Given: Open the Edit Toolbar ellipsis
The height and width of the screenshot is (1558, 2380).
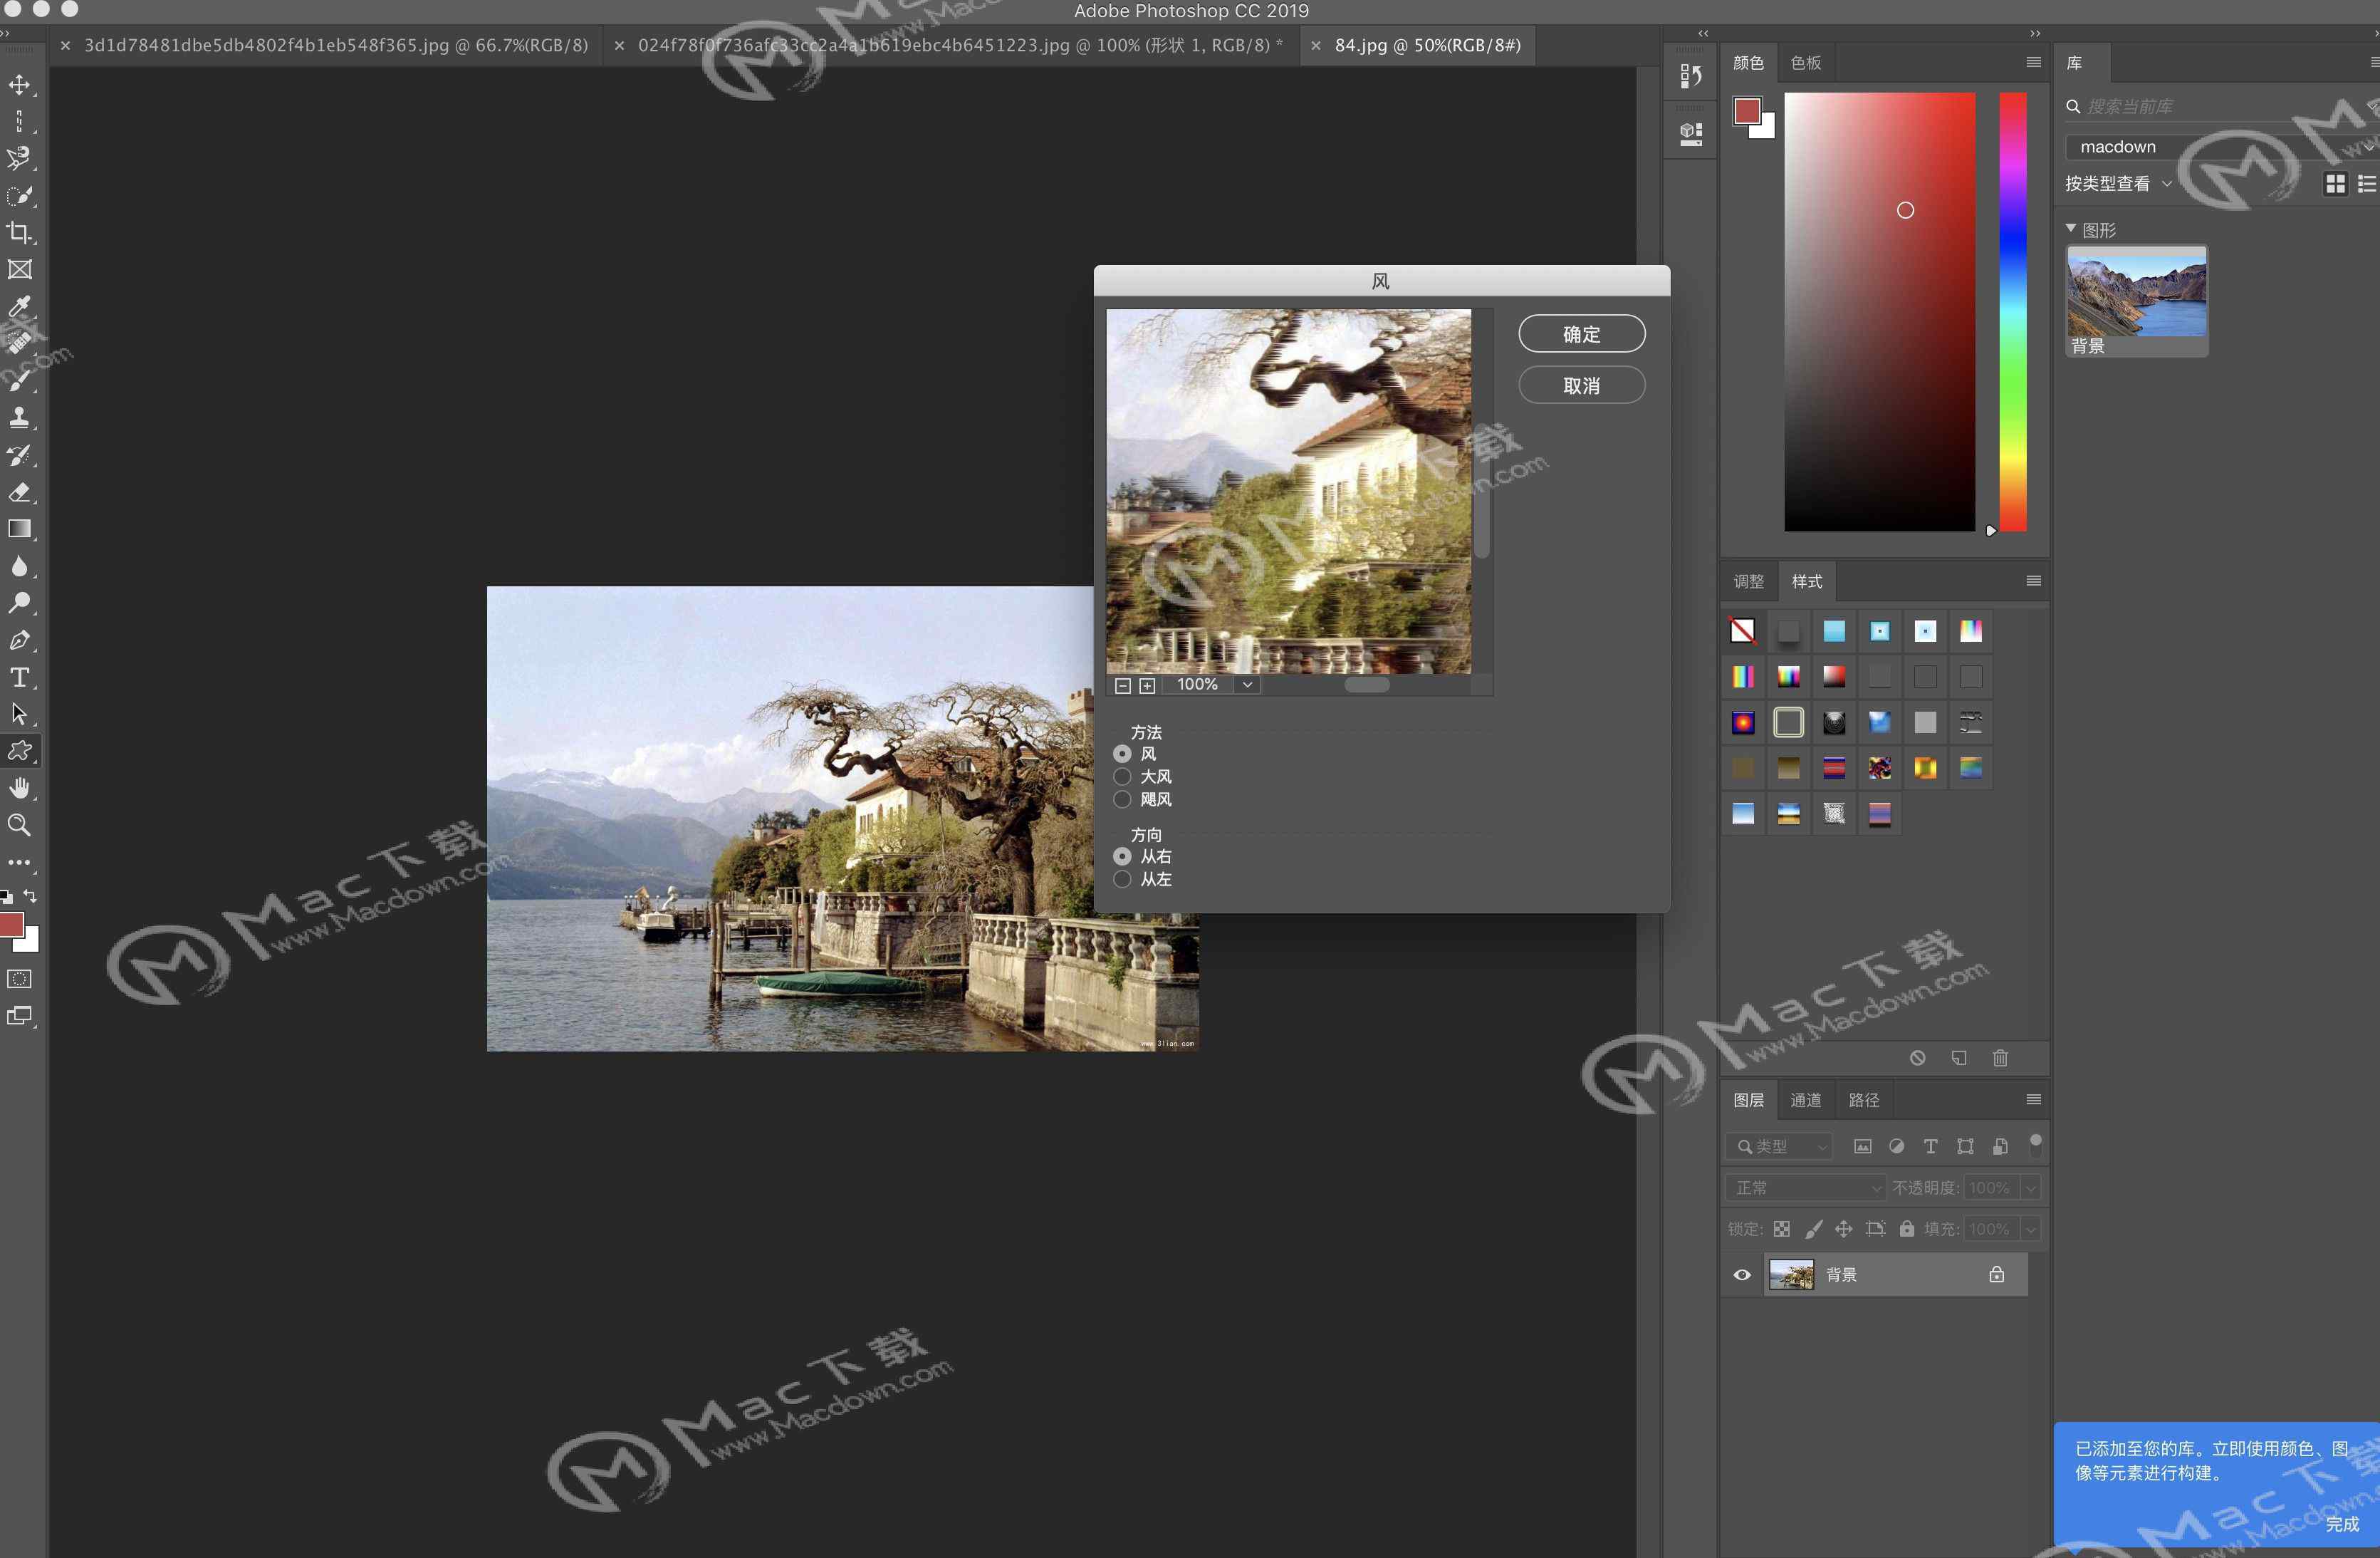Looking at the screenshot, I should point(19,863).
